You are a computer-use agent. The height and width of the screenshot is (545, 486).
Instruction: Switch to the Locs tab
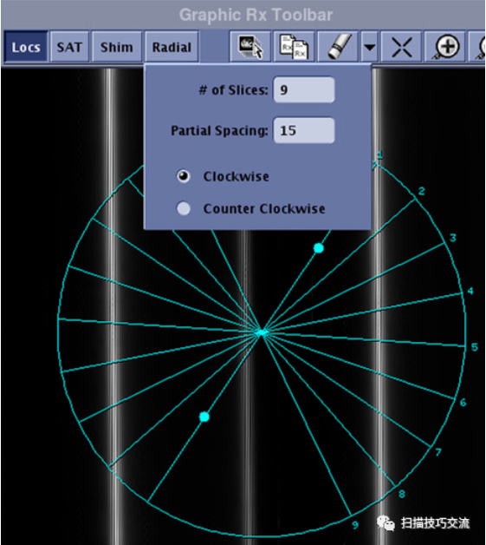click(26, 47)
